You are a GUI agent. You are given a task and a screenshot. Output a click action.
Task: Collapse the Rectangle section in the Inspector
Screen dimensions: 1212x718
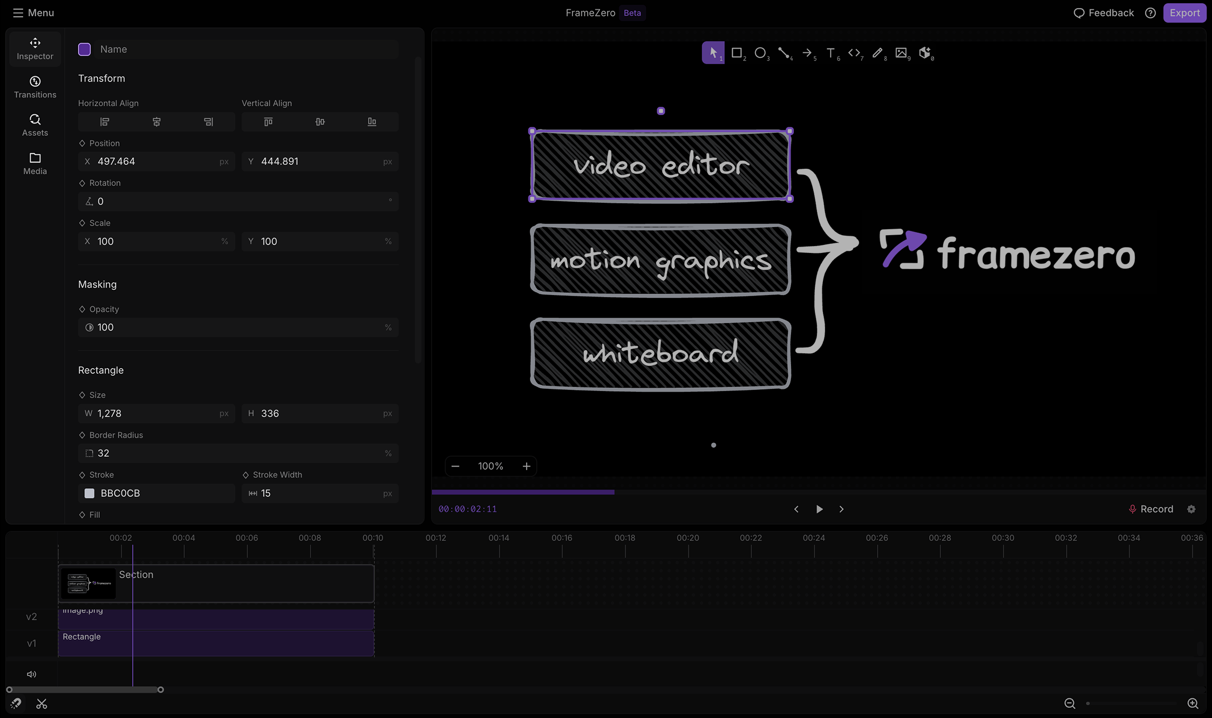coord(100,370)
